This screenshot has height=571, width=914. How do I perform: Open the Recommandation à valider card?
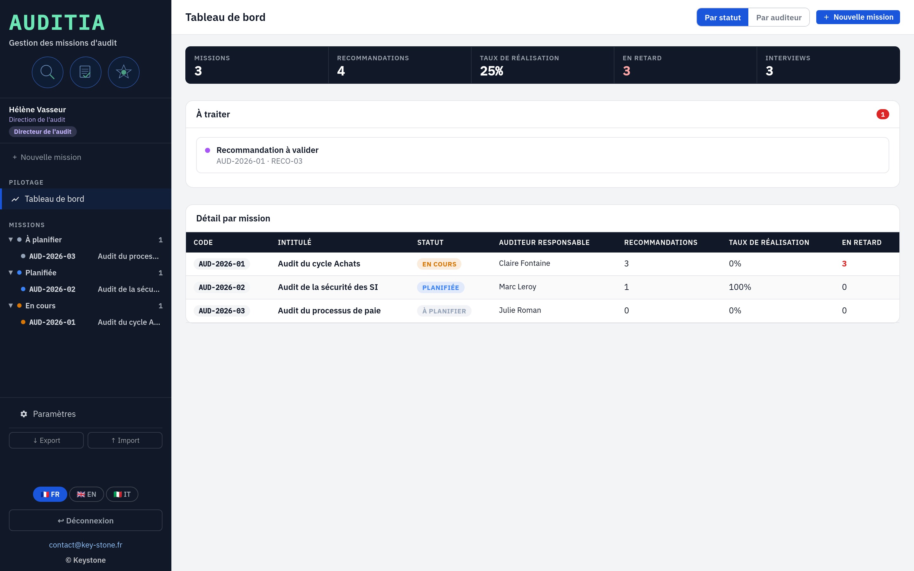coord(542,155)
